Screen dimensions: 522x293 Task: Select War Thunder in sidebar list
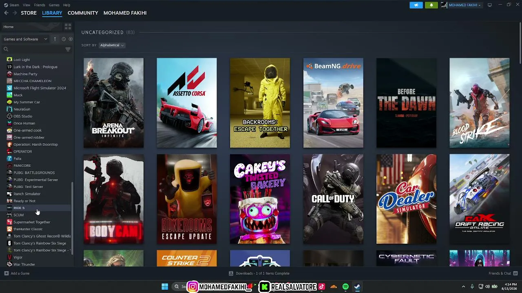tap(36, 265)
